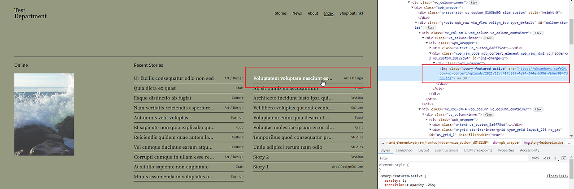
Task: Toggle the computed styles sidebar icon
Action: click(564, 158)
